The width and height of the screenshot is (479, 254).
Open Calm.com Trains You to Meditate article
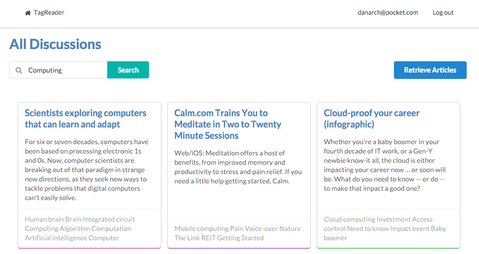(228, 124)
